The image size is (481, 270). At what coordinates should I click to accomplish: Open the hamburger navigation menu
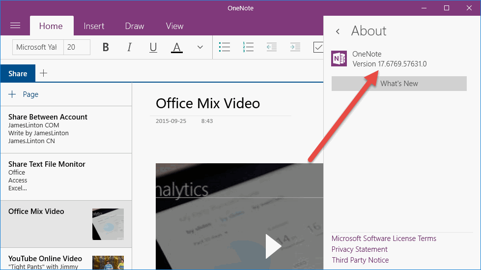pos(15,26)
